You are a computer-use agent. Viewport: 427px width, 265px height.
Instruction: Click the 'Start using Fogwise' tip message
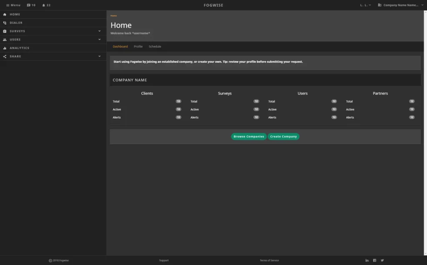(208, 62)
